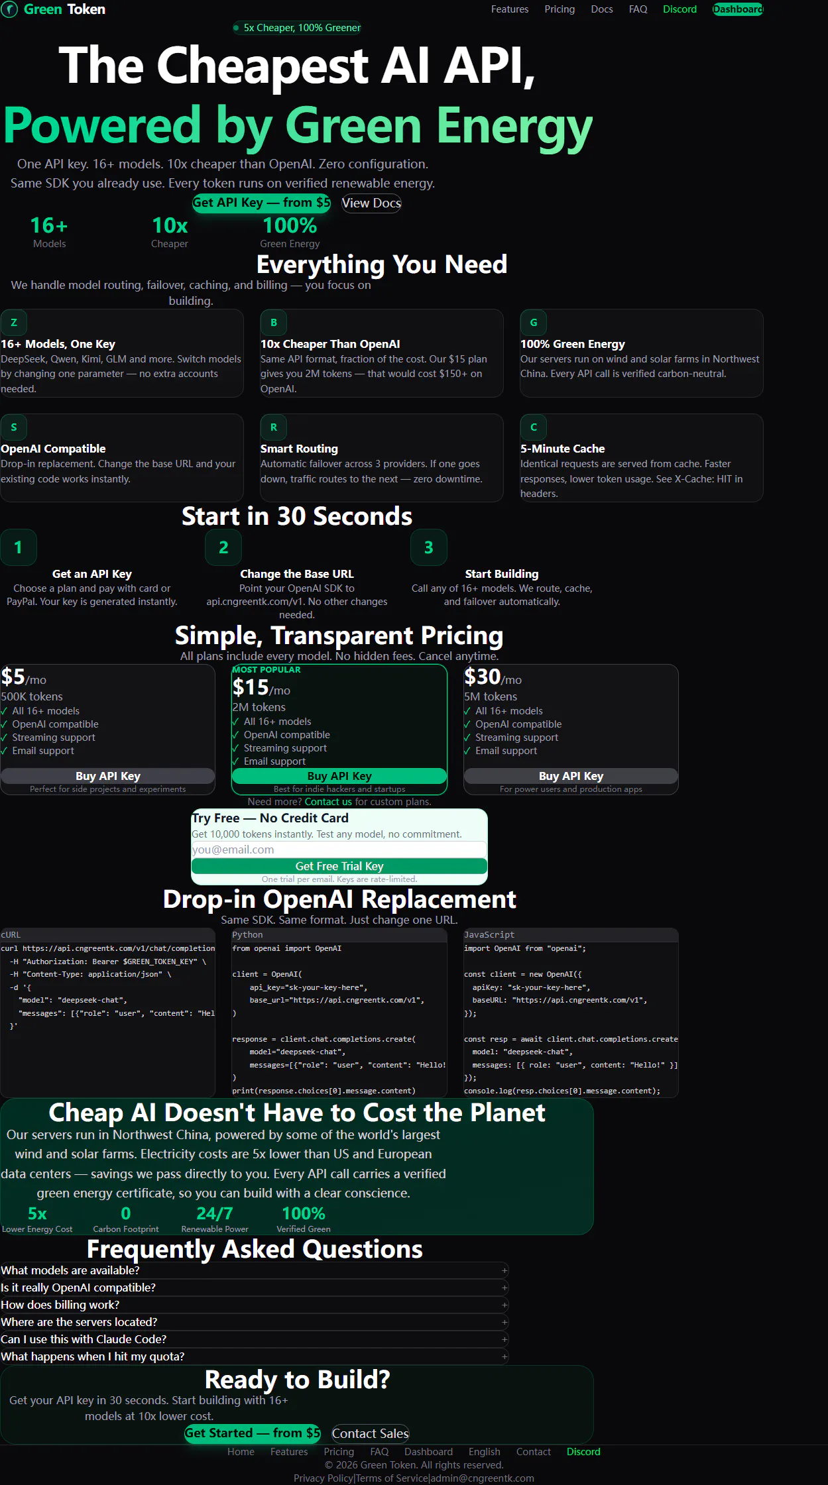Image resolution: width=828 pixels, height=1485 pixels.
Task: Expand 'Is it really OpenAI compatible?' question
Action: point(255,1288)
